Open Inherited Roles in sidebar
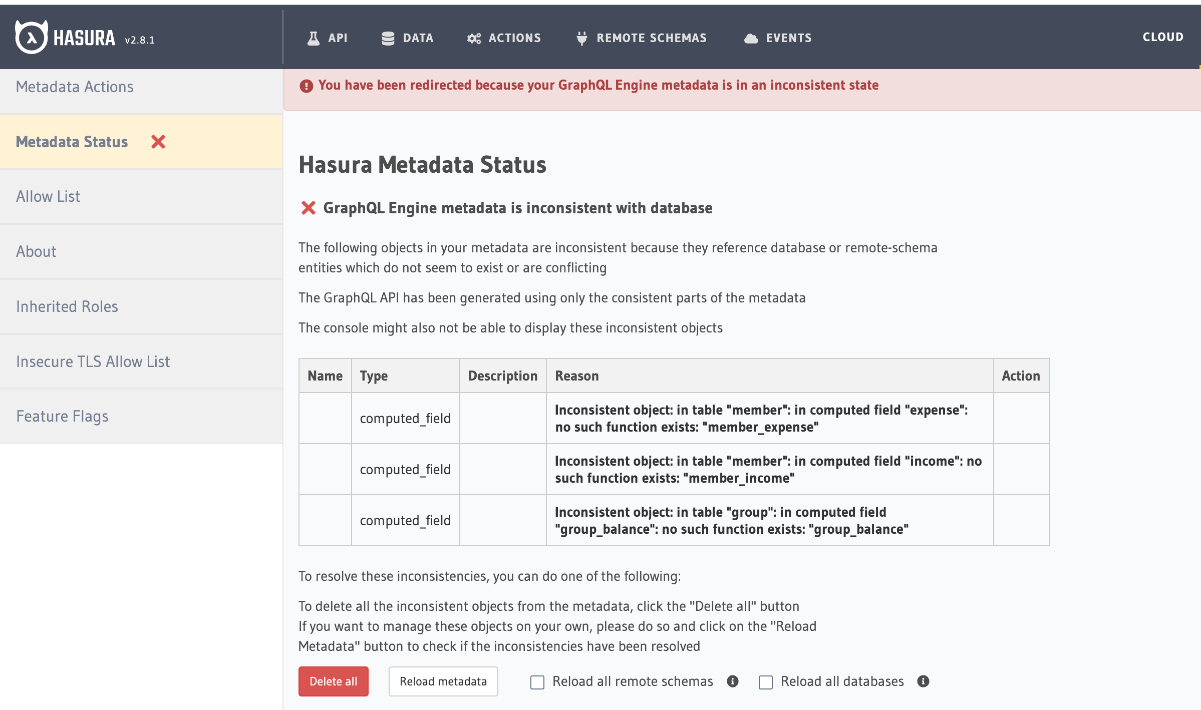Viewport: 1201px width, 710px height. [141, 306]
